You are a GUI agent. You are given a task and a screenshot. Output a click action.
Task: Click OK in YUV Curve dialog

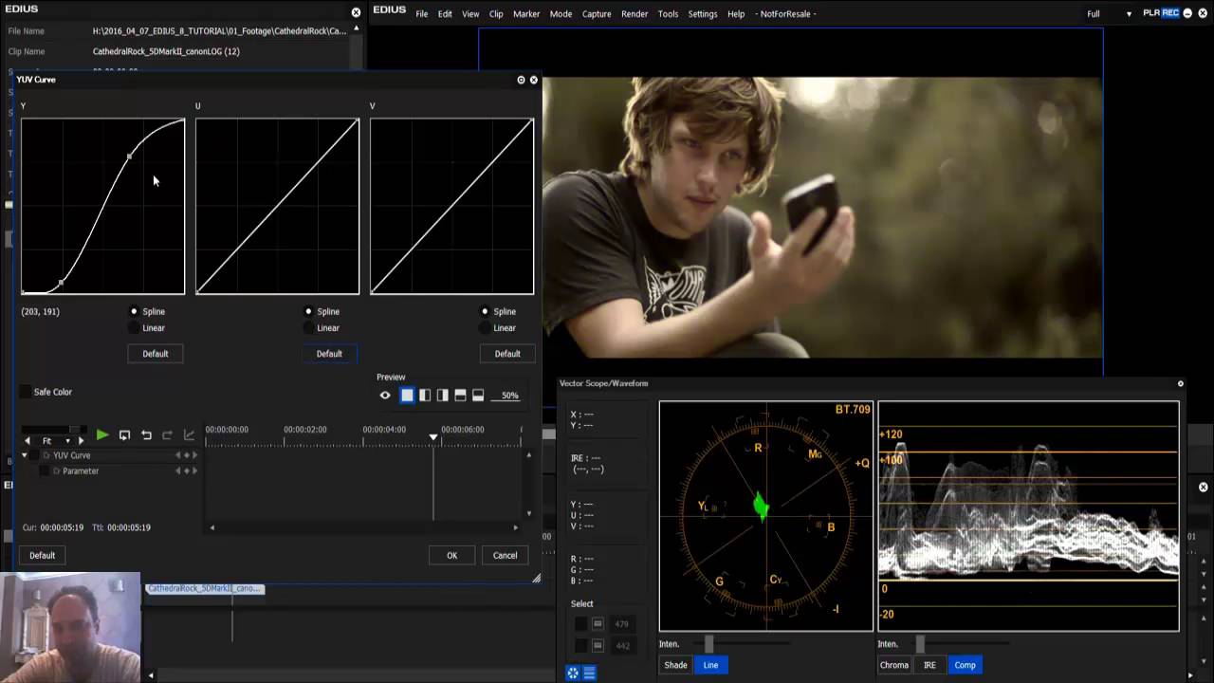pos(451,556)
